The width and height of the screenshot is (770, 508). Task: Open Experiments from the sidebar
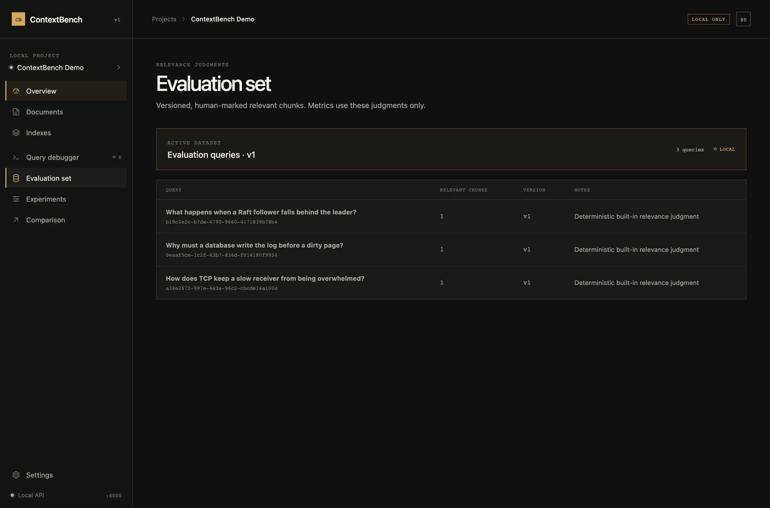66,199
